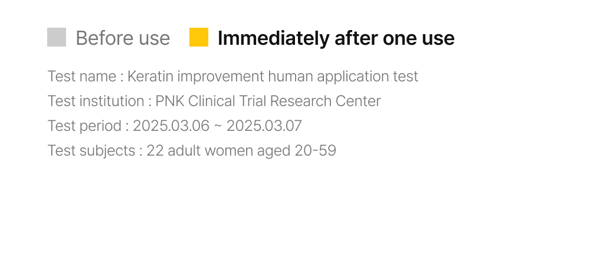Viewport: 590px width, 257px height.
Task: Click the "Test subjects" field label
Action: click(91, 151)
